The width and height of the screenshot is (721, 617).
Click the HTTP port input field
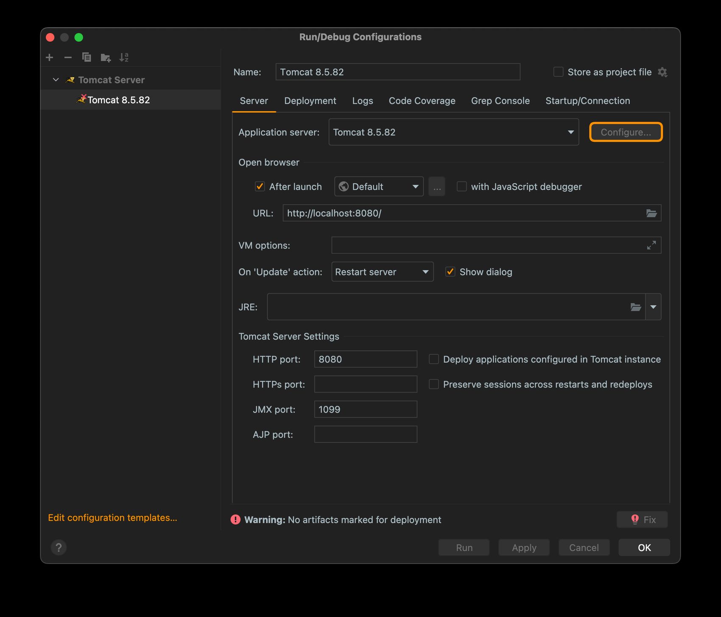(x=365, y=359)
